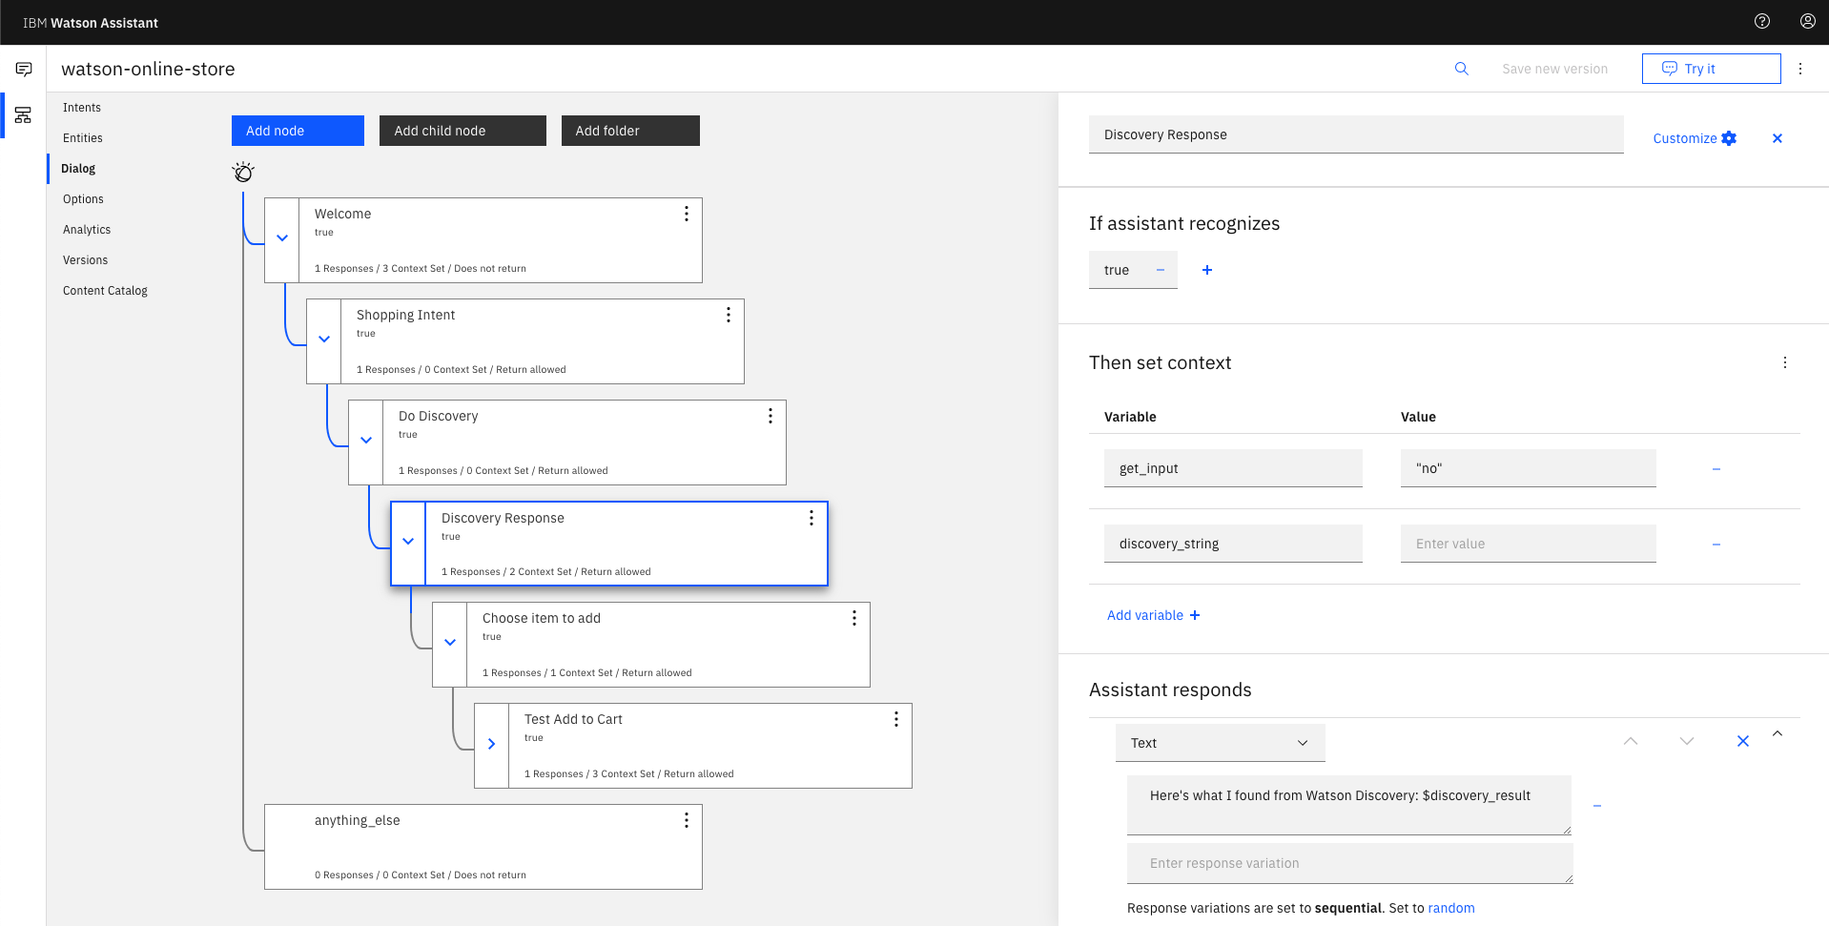
Task: Click the Enter response variation field
Action: coord(1349,863)
